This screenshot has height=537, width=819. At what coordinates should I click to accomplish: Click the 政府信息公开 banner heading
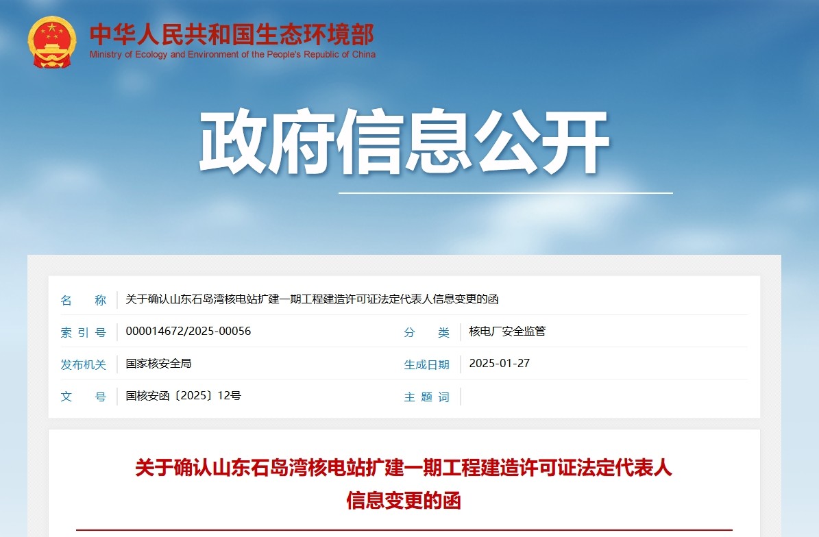pos(404,144)
